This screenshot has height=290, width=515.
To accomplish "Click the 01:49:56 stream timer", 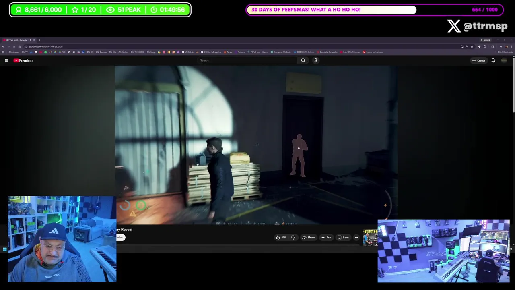I will coord(168,10).
